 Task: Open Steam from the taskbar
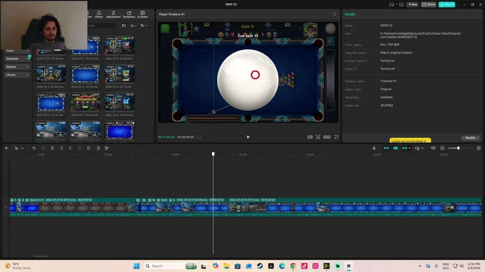[260, 266]
